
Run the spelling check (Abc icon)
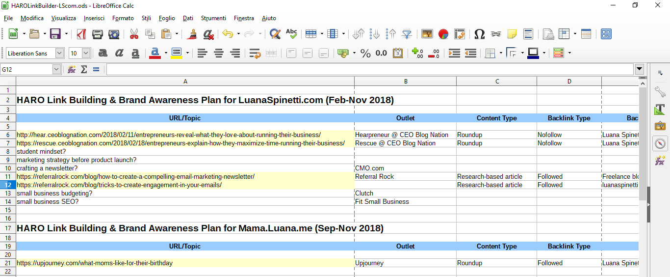tap(291, 34)
